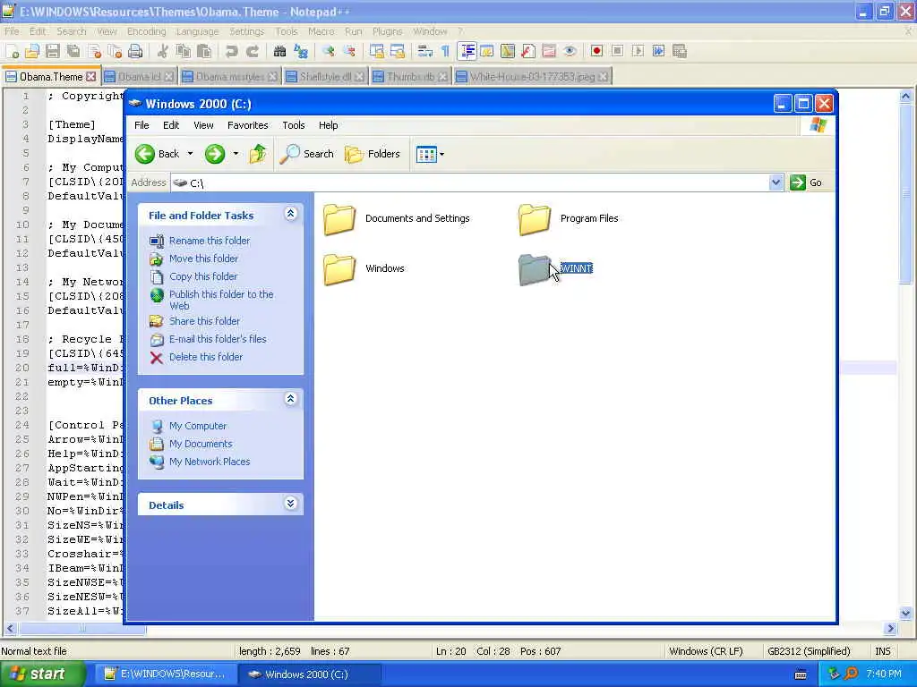The height and width of the screenshot is (687, 917).
Task: Click Share this folder link
Action: click(x=204, y=321)
